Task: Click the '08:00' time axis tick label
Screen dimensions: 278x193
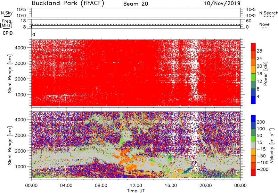Action: (101, 186)
